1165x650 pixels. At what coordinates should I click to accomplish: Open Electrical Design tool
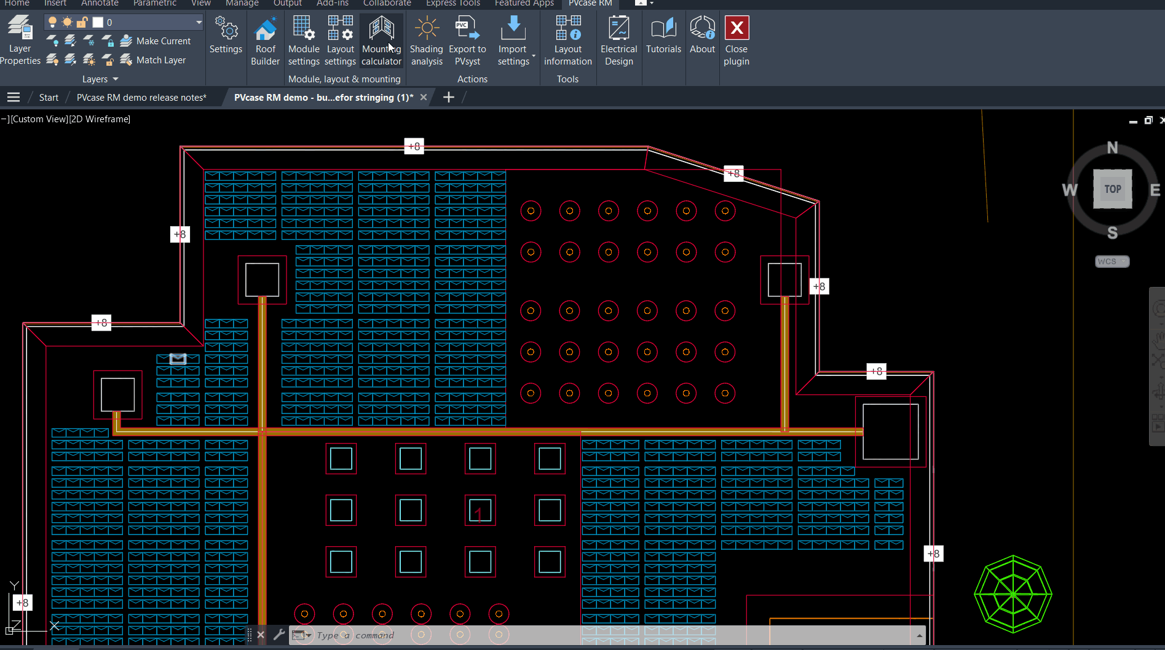[618, 41]
